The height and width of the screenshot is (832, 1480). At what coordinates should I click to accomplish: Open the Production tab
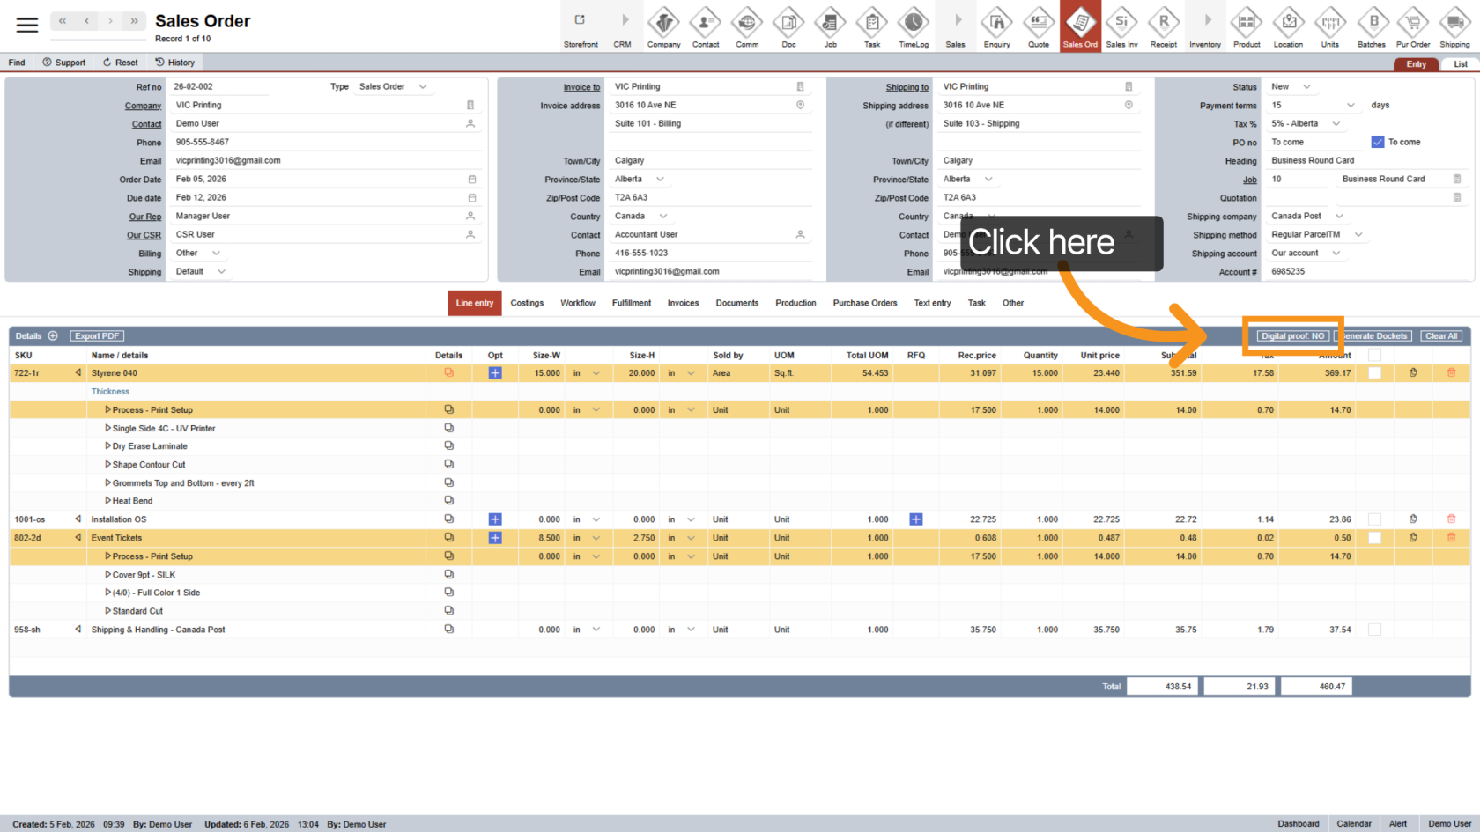pos(795,303)
